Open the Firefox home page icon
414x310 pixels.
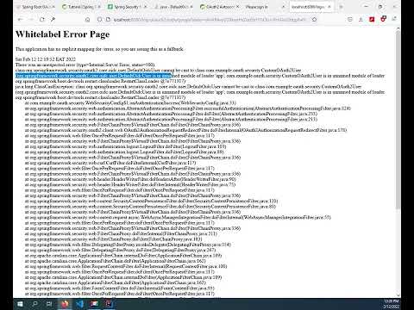(88, 20)
